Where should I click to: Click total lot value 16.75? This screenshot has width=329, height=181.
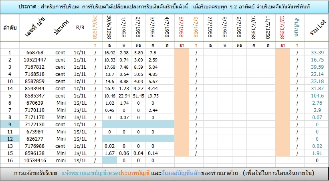click(x=317, y=60)
